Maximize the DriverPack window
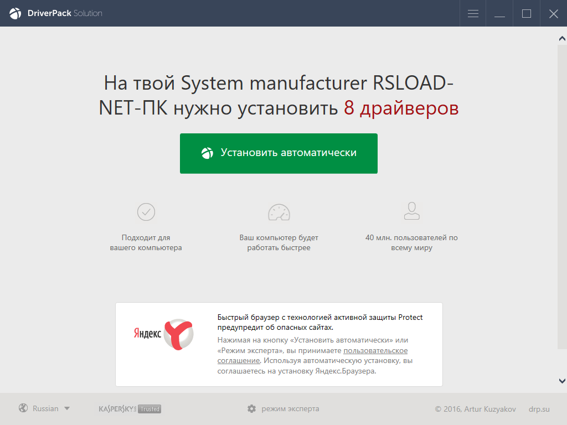 pyautogui.click(x=527, y=13)
